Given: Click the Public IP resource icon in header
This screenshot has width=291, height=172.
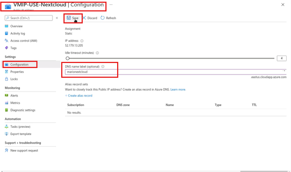Looking at the screenshot, I should (x=8, y=6).
